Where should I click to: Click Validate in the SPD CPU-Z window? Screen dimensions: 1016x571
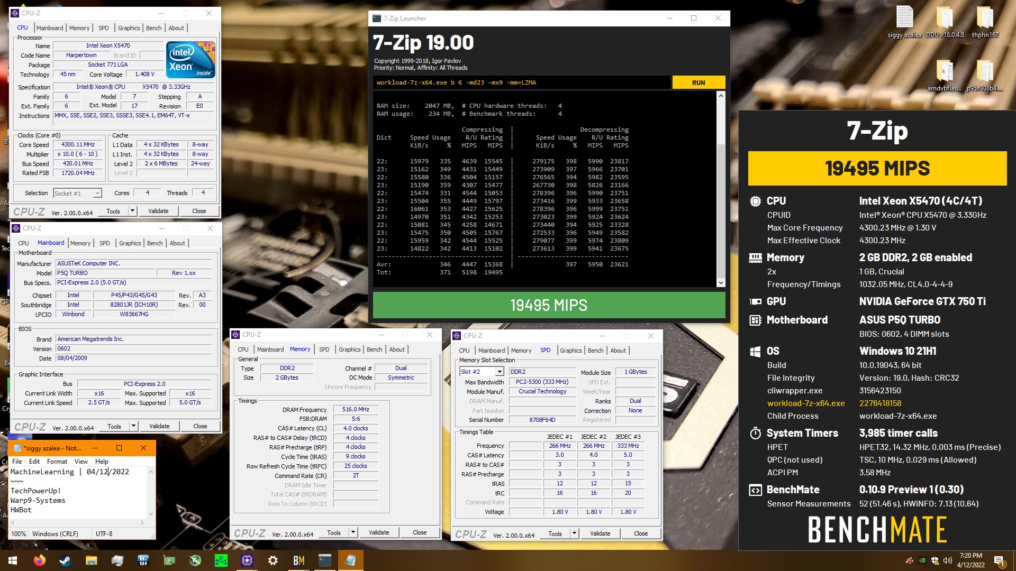[x=600, y=534]
